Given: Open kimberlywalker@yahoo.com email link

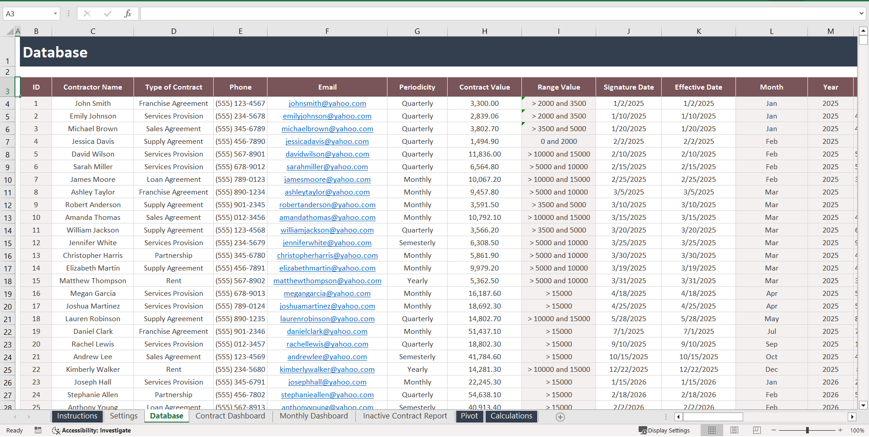Looking at the screenshot, I should point(327,370).
